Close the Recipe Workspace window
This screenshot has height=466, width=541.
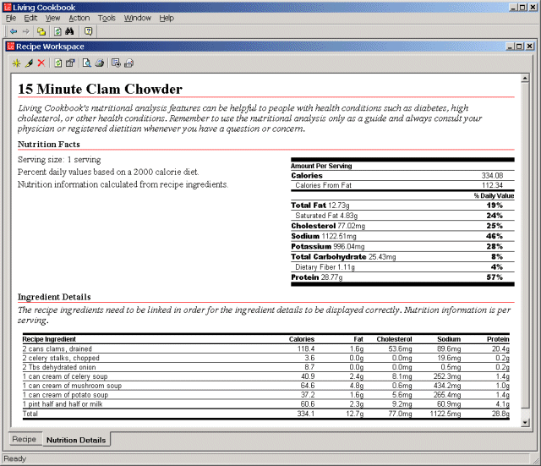tap(530, 47)
